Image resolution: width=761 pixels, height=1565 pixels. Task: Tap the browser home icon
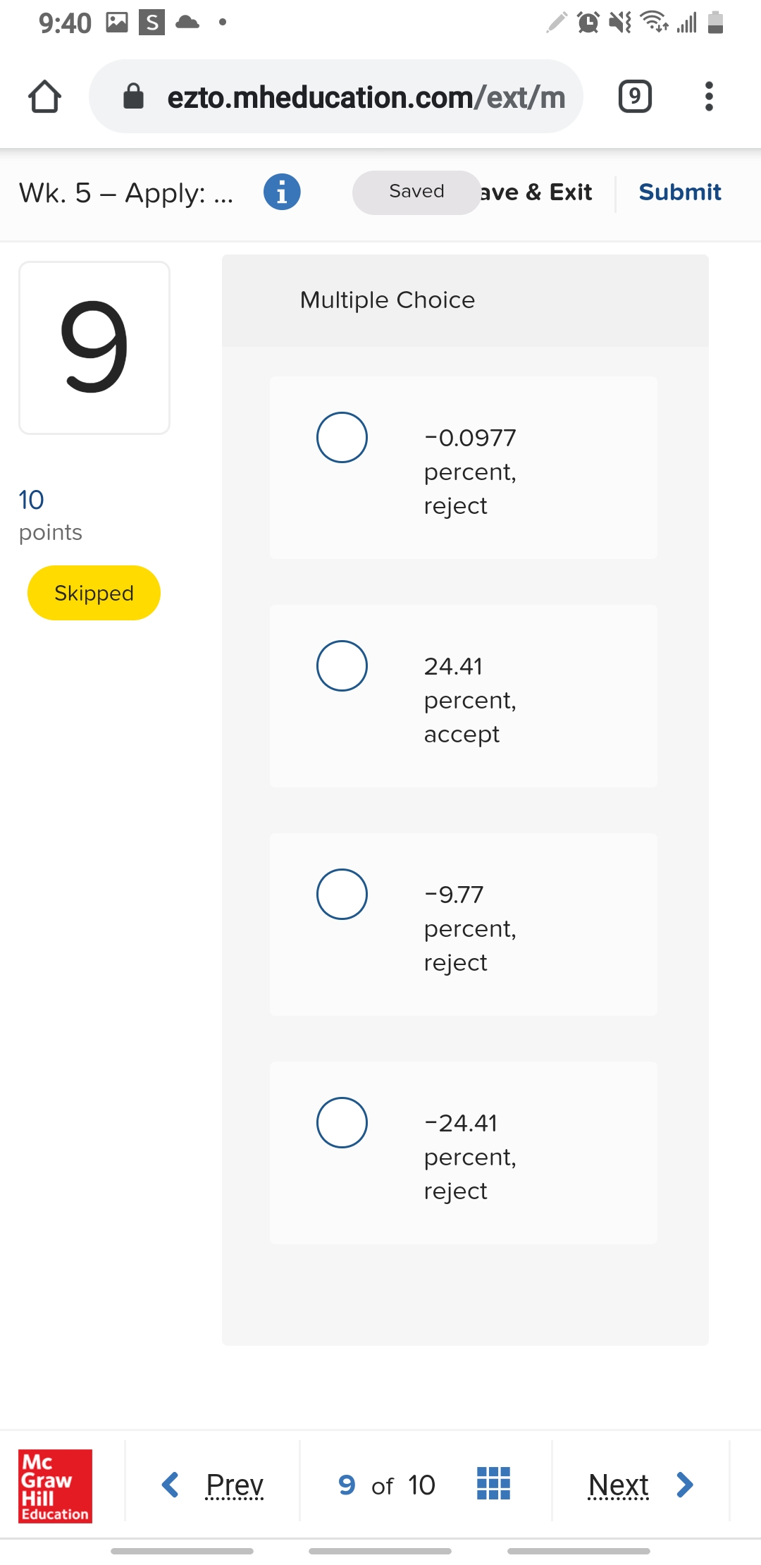click(44, 97)
